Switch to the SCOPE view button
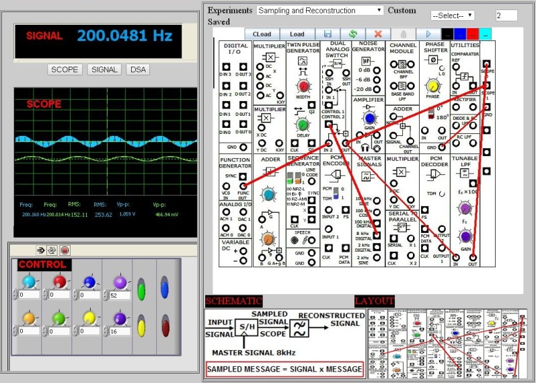The height and width of the screenshot is (383, 536). pos(65,69)
